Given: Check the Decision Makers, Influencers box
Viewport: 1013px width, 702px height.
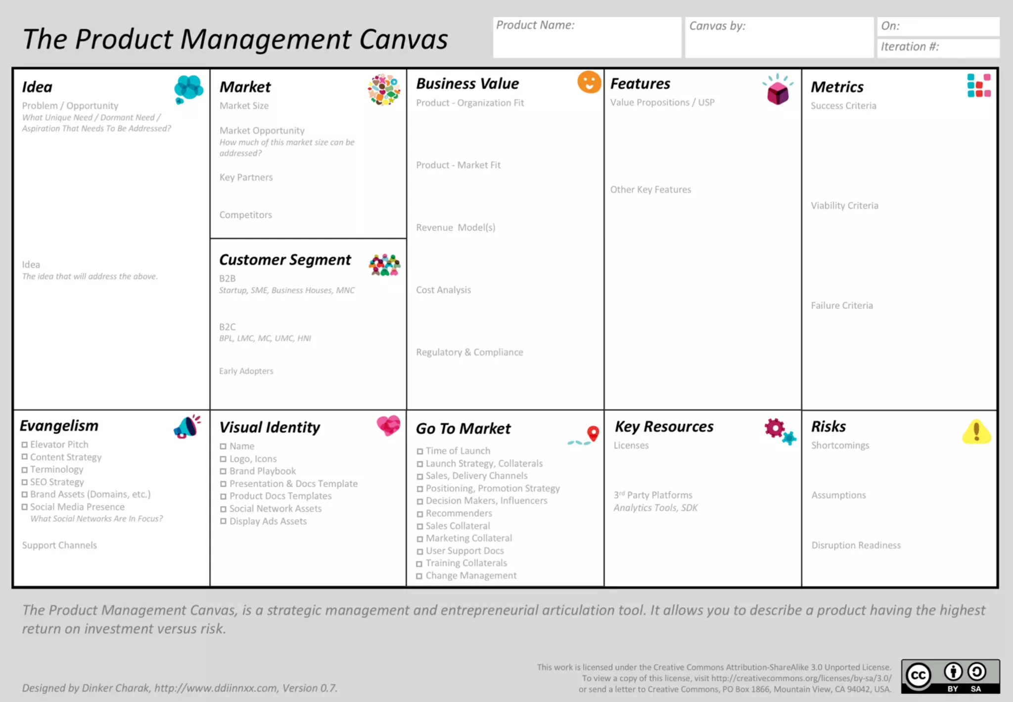Looking at the screenshot, I should (419, 501).
